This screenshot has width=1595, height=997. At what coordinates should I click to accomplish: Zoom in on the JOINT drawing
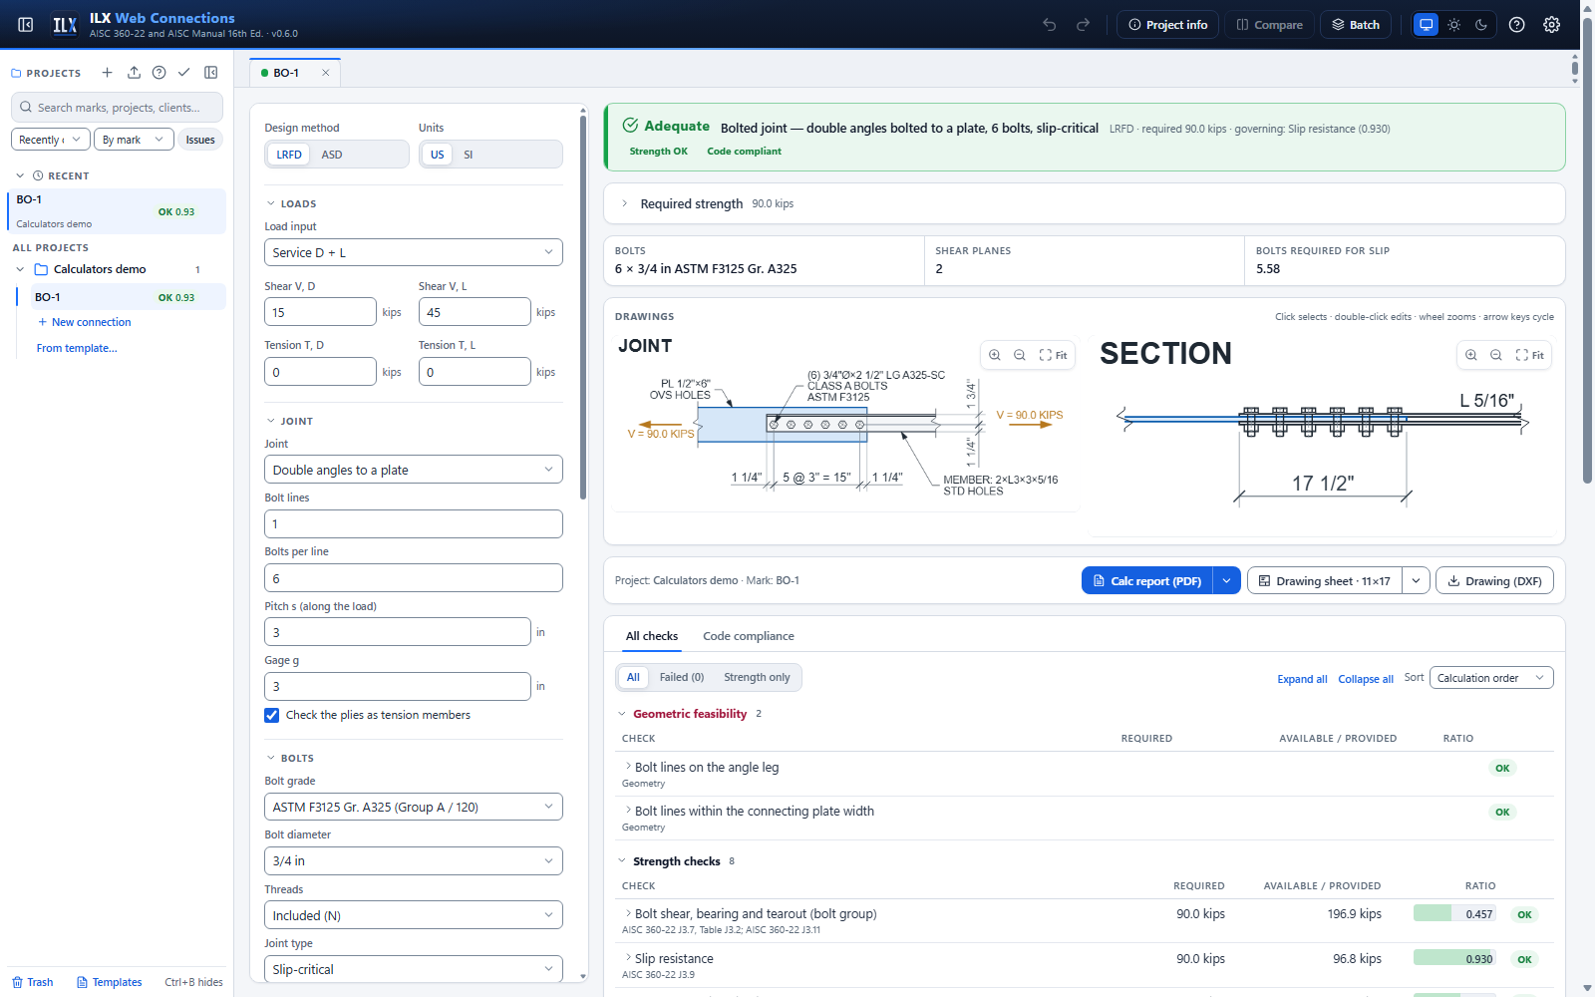(994, 355)
